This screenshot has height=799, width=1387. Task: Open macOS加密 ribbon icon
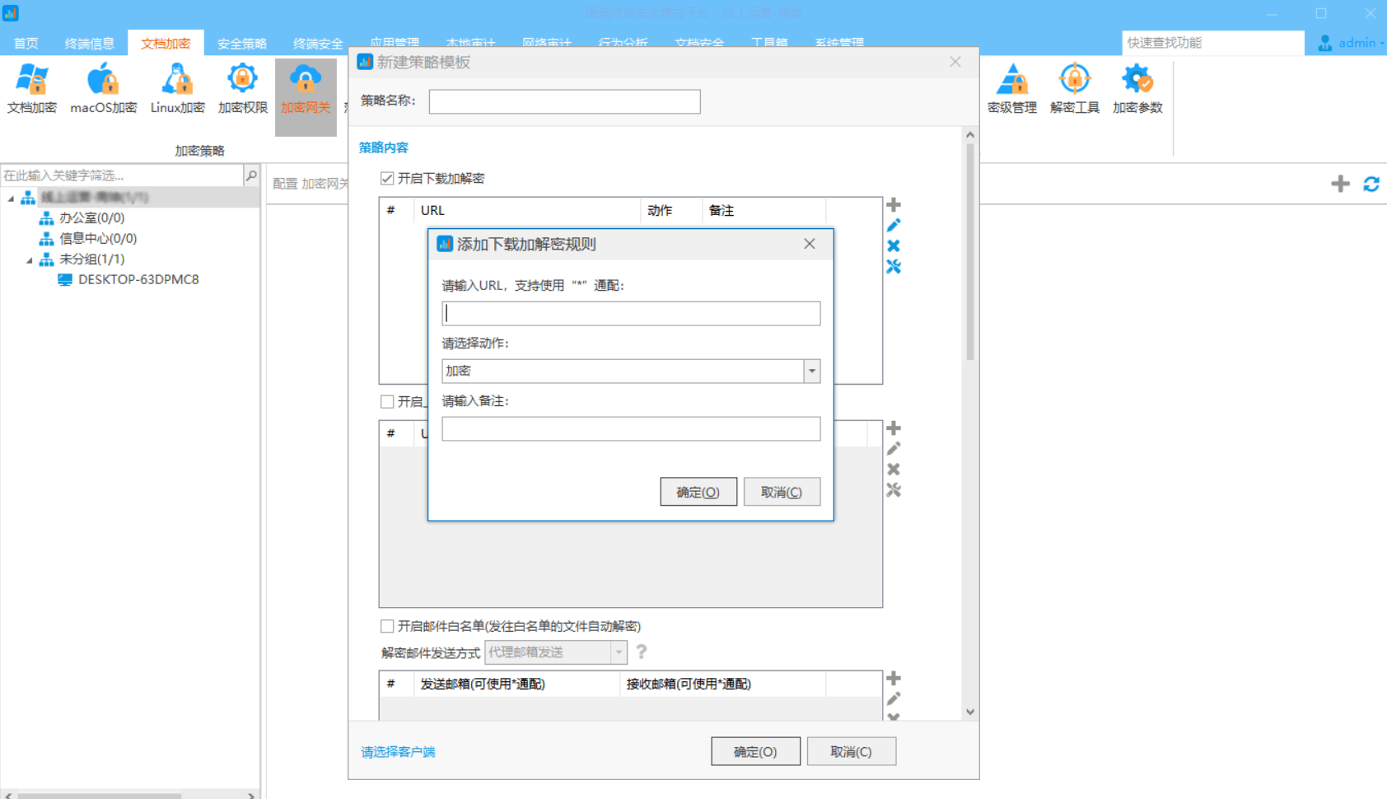103,88
